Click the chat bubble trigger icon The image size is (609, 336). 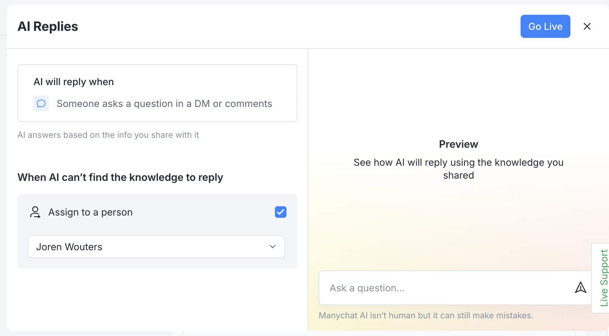41,104
